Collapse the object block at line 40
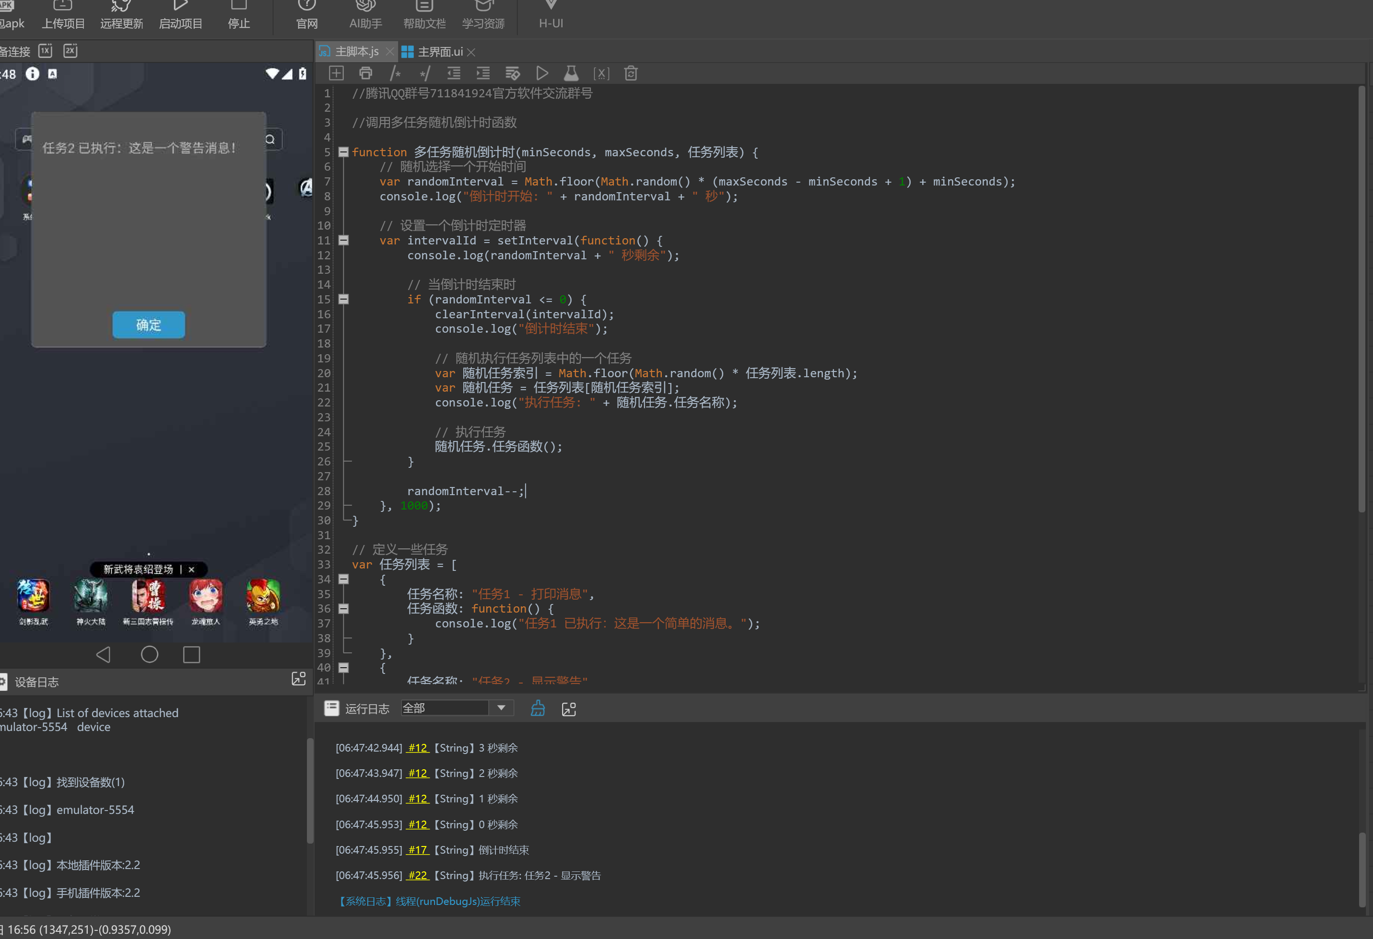1373x939 pixels. pos(343,668)
